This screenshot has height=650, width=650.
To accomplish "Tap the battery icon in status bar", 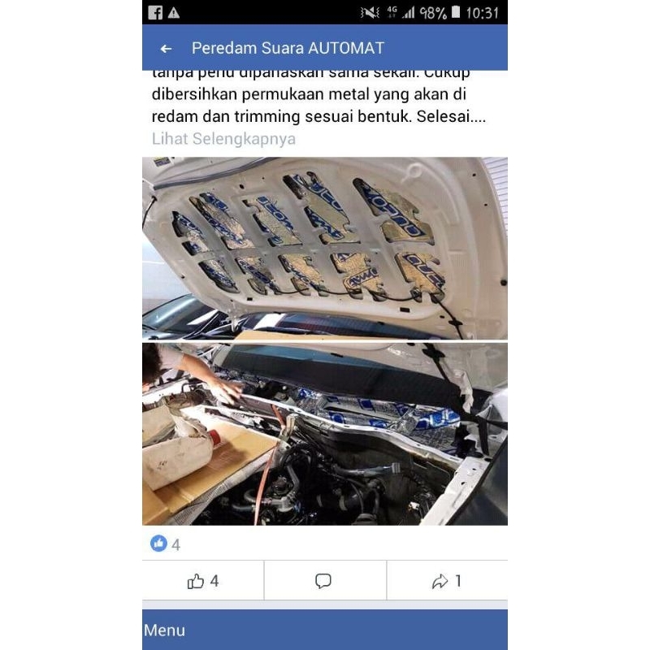I will point(456,12).
